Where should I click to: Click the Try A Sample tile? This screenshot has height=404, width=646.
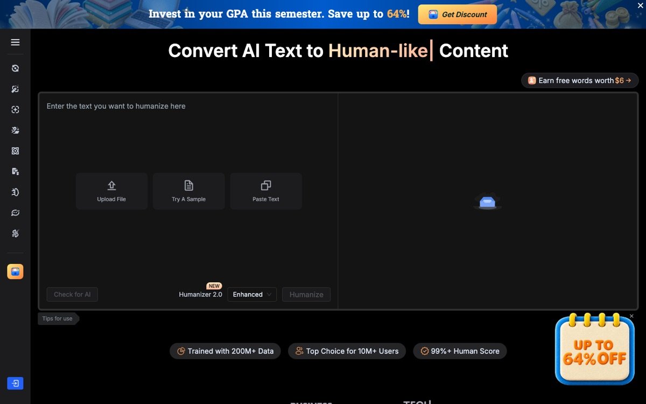(189, 191)
